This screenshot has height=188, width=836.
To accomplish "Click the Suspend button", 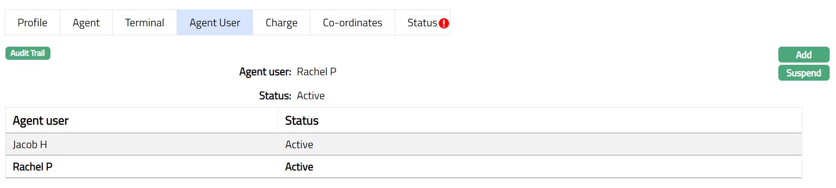I will pos(803,73).
